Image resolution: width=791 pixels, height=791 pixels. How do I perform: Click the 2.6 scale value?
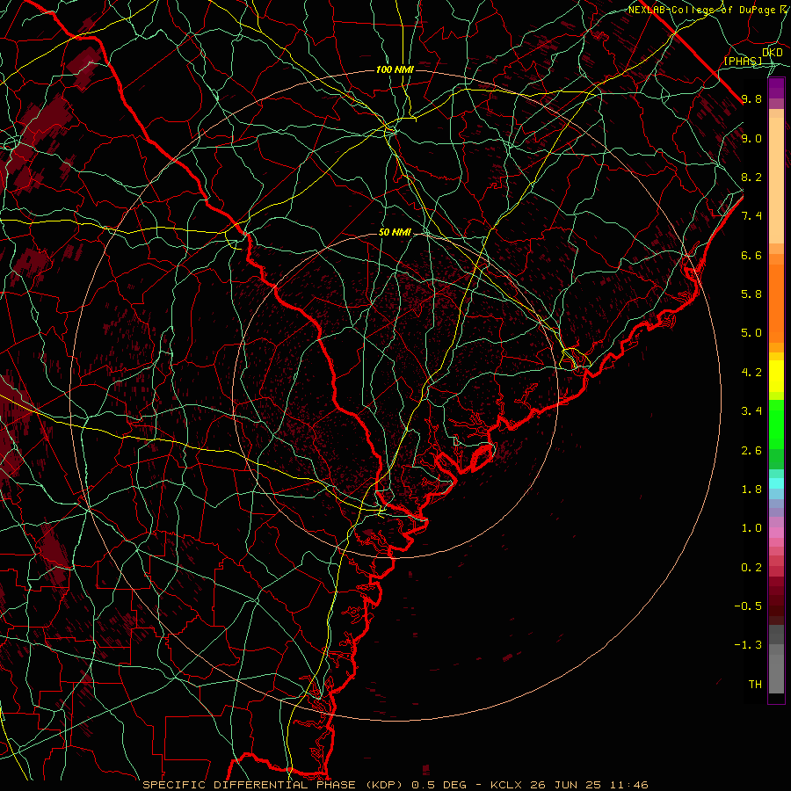pos(751,451)
